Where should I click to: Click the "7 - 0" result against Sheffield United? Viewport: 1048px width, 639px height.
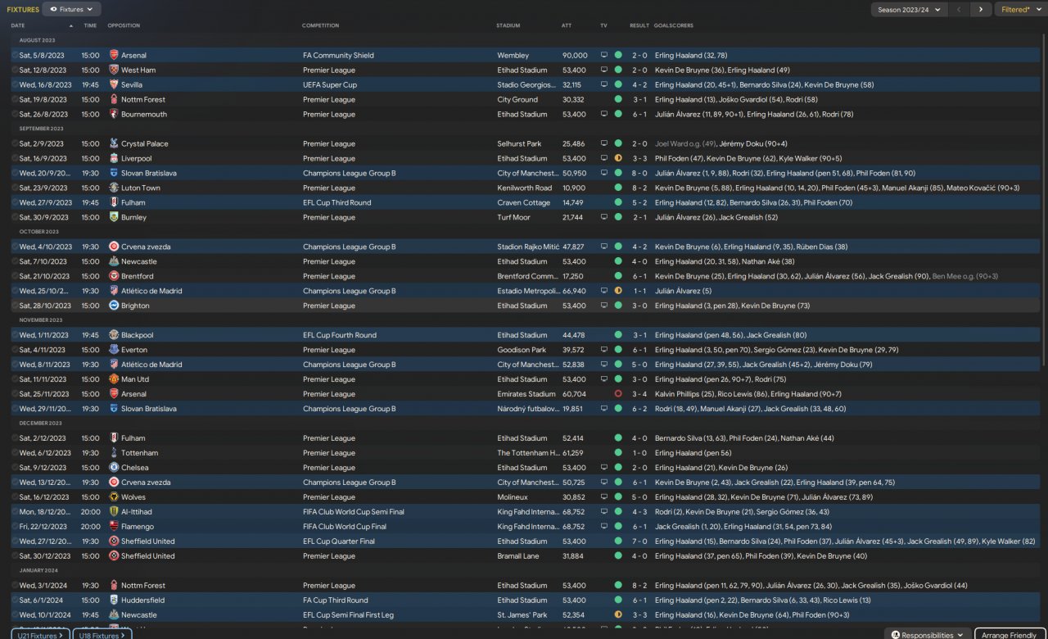(639, 542)
